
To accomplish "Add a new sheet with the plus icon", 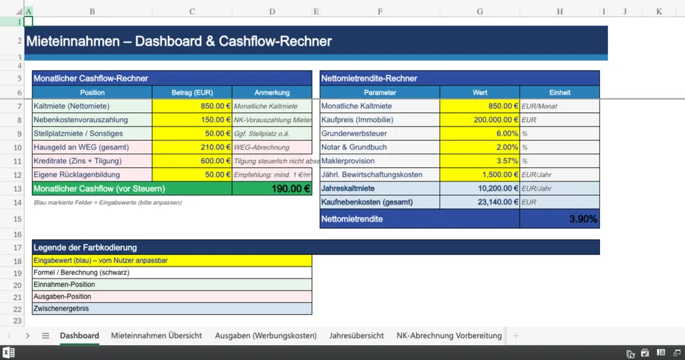I will click(x=515, y=336).
